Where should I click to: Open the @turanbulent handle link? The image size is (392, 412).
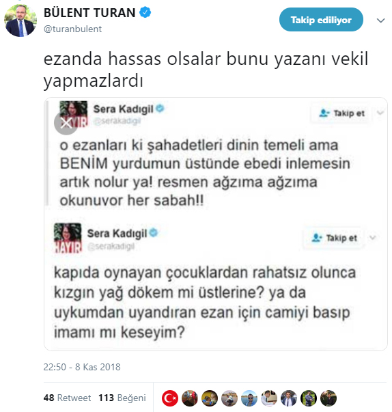click(x=72, y=29)
